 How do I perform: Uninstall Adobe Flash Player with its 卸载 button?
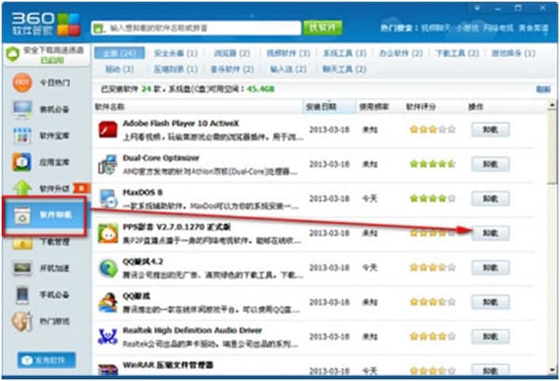tap(490, 130)
